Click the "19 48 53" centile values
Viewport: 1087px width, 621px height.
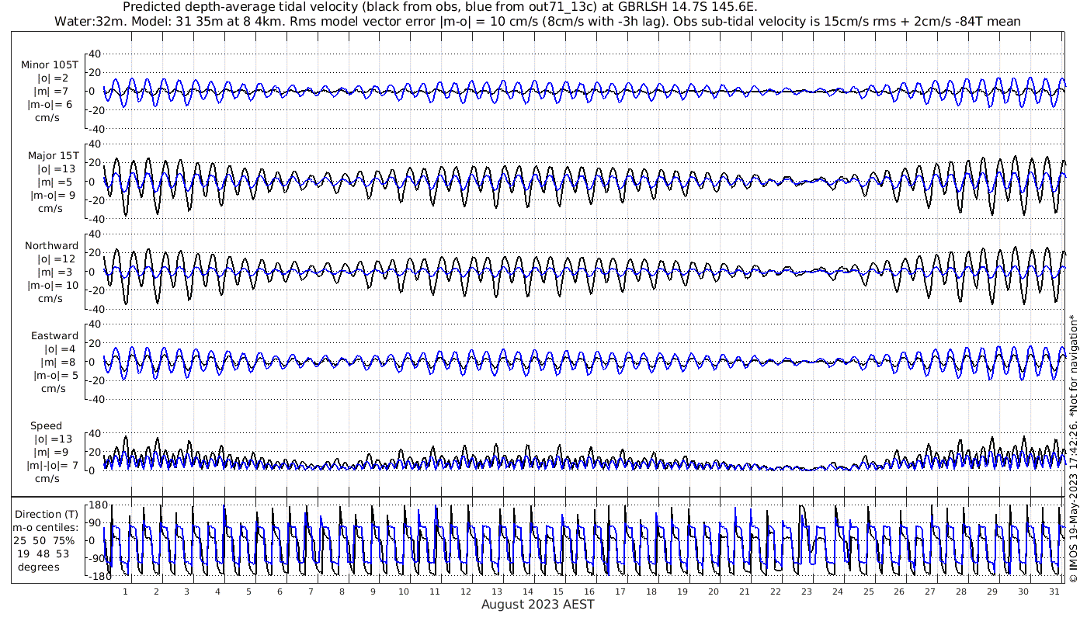[x=43, y=553]
